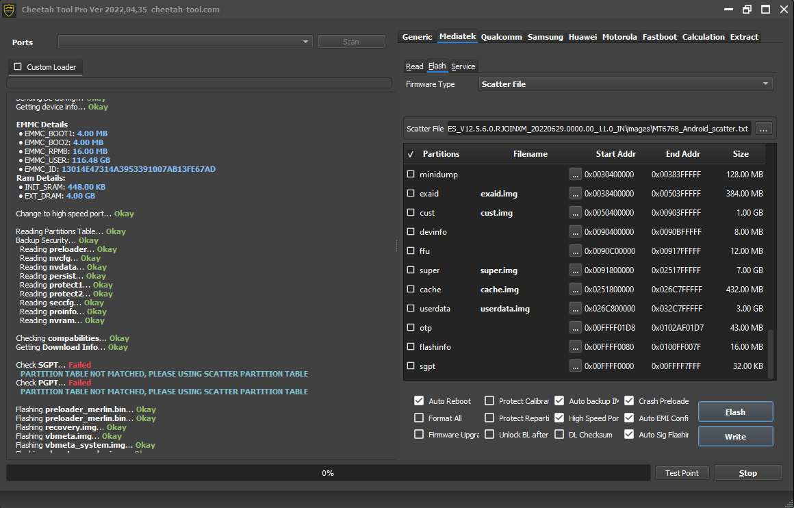Click the Stop button

(x=748, y=473)
